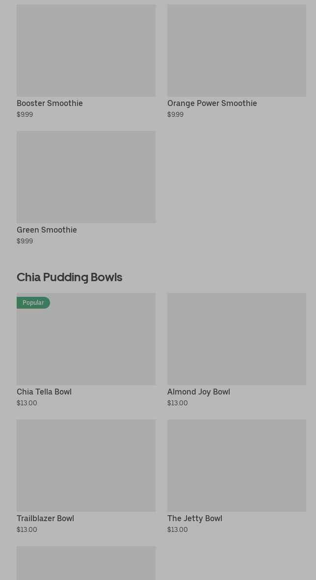The height and width of the screenshot is (580, 316).
Task: Open the Booster Smoothie image thumbnail
Action: click(x=86, y=51)
